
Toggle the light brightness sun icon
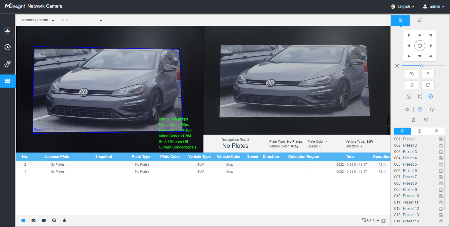[407, 109]
